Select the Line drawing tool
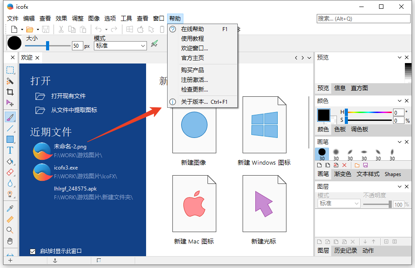 11,128
